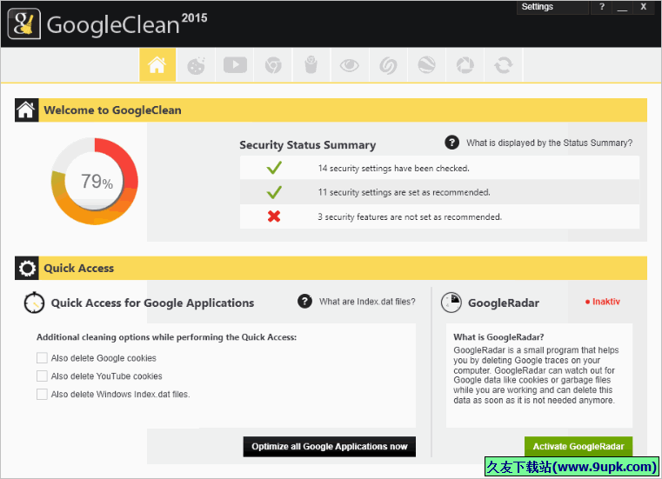Viewport: 662px width, 479px height.
Task: Open the cookies cleaning tab icon
Action: click(196, 65)
